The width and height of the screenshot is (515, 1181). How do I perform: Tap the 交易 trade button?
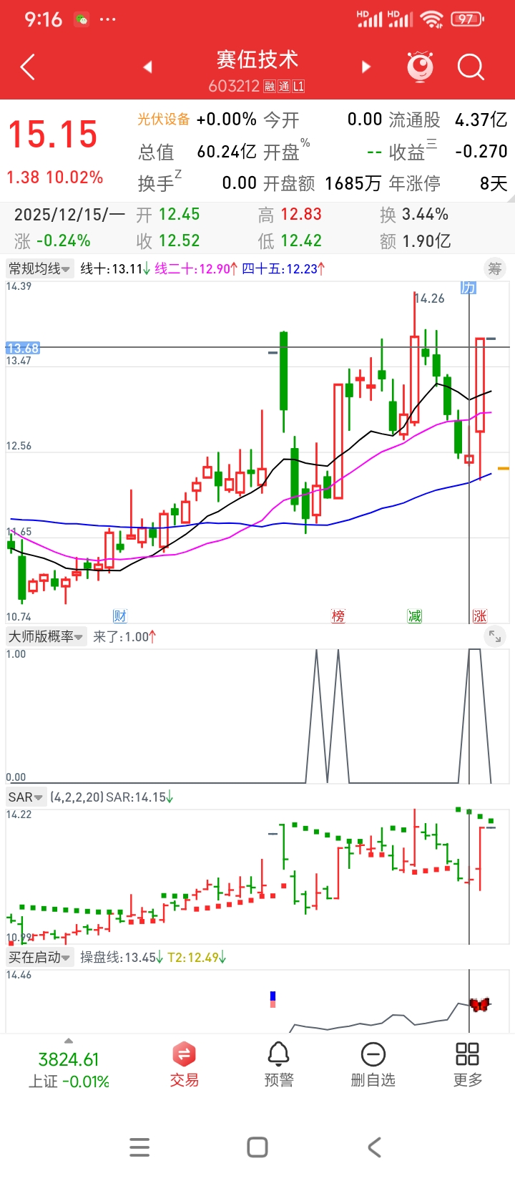click(x=184, y=1064)
